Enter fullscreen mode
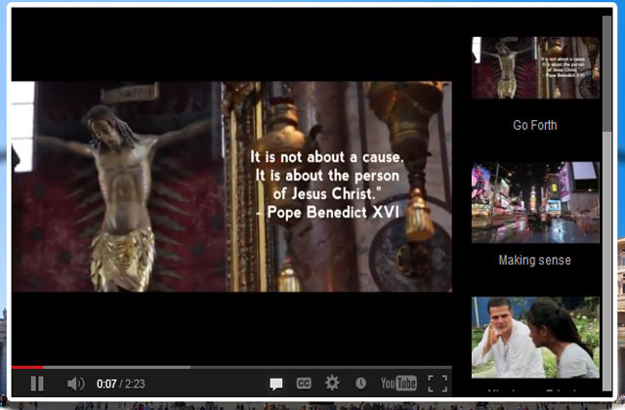This screenshot has height=410, width=625. (x=437, y=384)
